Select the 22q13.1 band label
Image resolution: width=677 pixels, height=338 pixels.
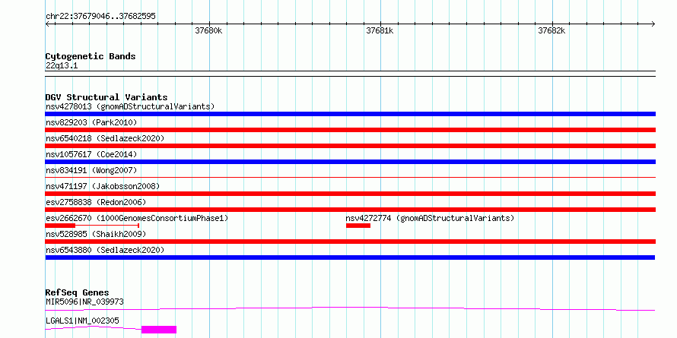tap(62, 66)
